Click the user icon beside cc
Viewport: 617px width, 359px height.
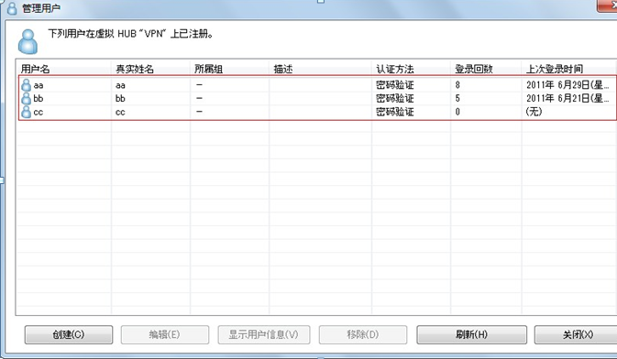27,112
